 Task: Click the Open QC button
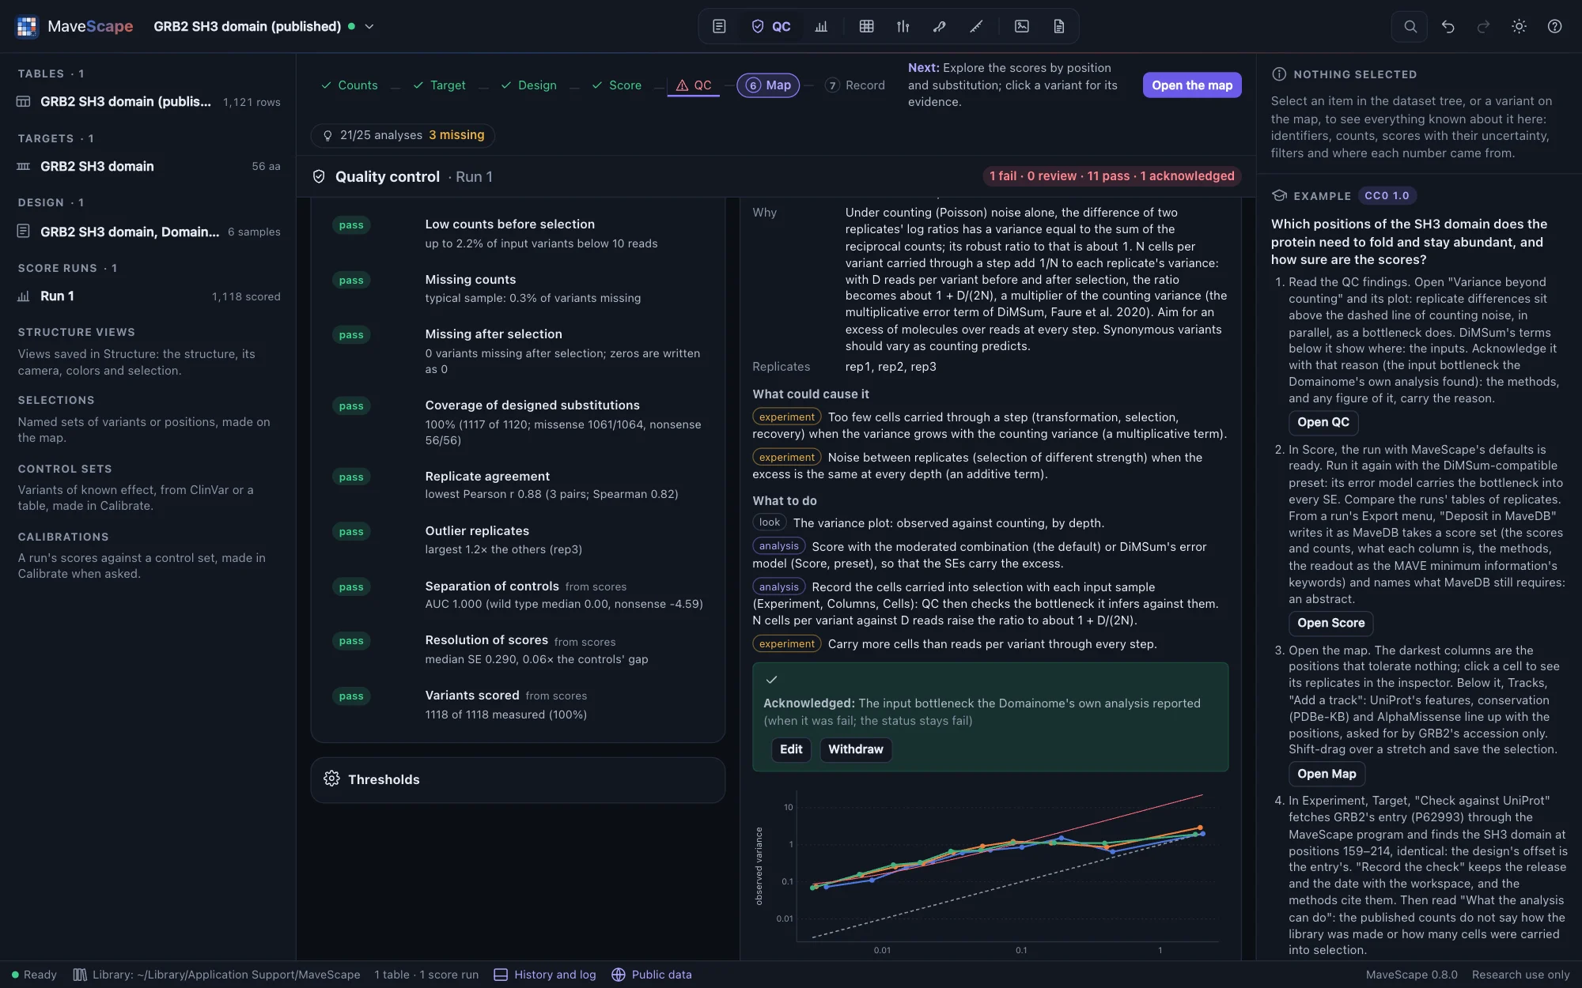(x=1323, y=422)
